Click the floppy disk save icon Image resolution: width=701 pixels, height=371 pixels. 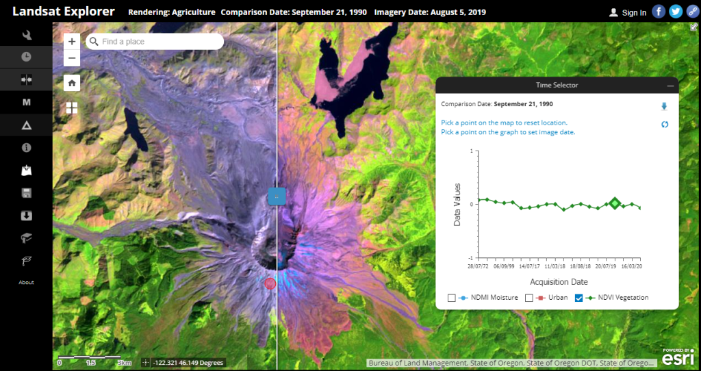pos(27,193)
